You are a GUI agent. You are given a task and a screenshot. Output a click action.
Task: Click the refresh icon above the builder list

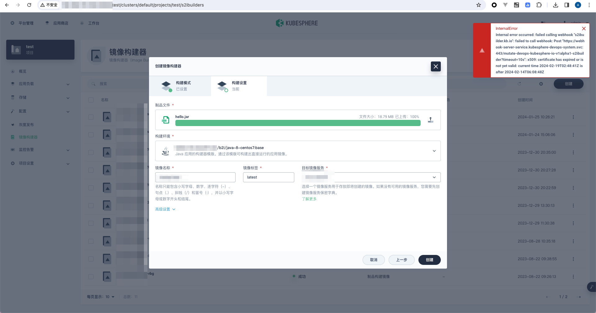coord(519,84)
